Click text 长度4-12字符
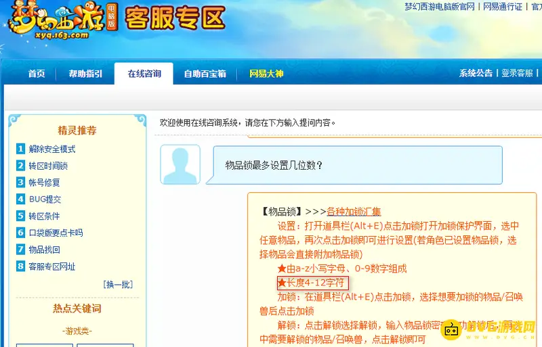 click(x=316, y=283)
